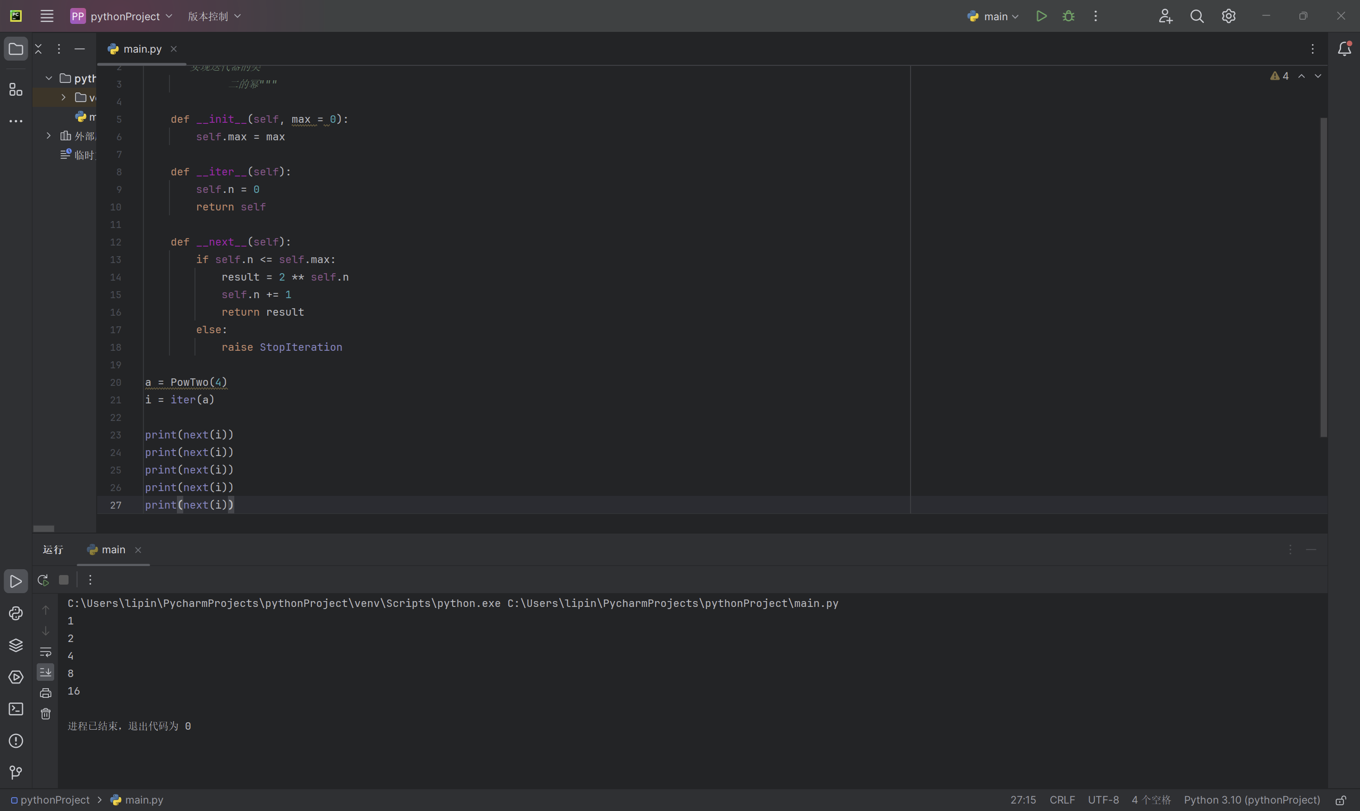This screenshot has width=1360, height=811.
Task: Expand the external libraries node
Action: 49,136
